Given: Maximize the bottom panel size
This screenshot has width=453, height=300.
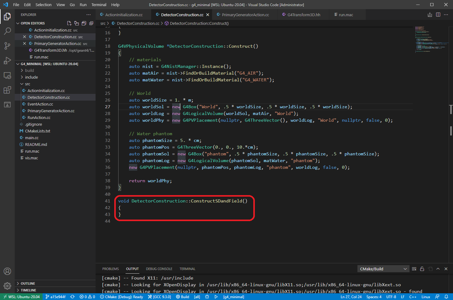Looking at the screenshot, I should [438, 269].
